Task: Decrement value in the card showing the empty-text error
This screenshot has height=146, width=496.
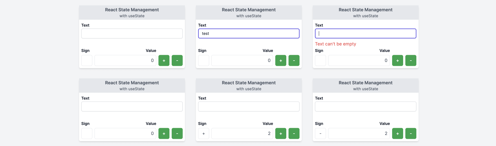Action: tap(411, 60)
